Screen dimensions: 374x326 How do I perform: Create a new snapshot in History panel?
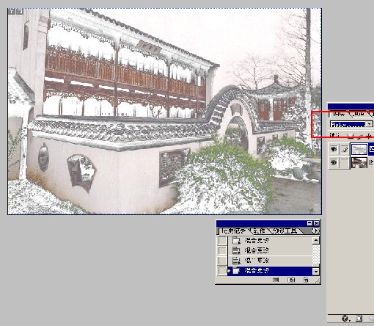(x=291, y=280)
